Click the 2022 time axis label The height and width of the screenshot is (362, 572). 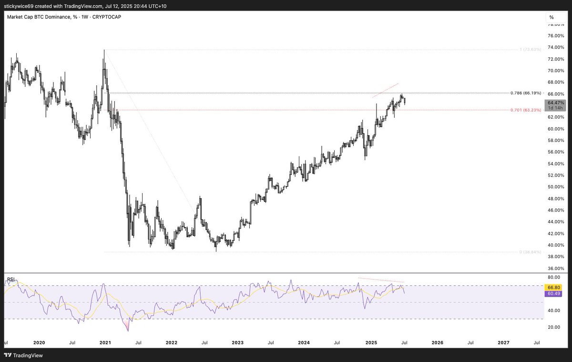172,342
